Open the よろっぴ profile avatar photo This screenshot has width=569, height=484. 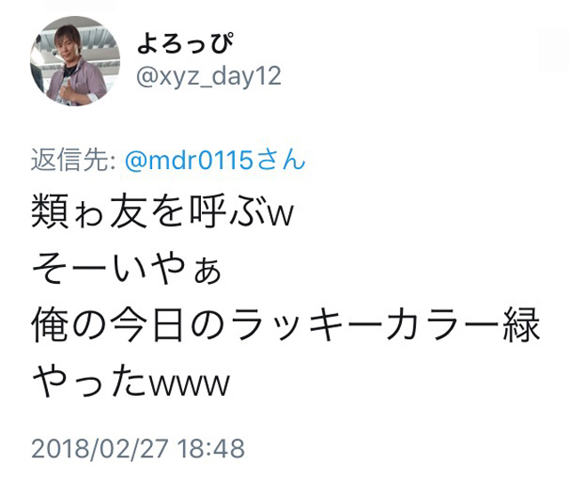[x=75, y=60]
